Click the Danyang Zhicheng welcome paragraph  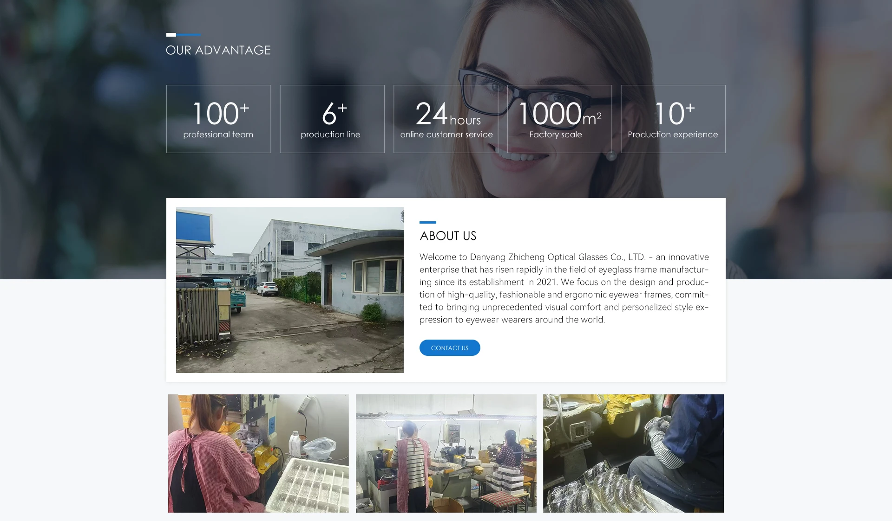pyautogui.click(x=564, y=288)
